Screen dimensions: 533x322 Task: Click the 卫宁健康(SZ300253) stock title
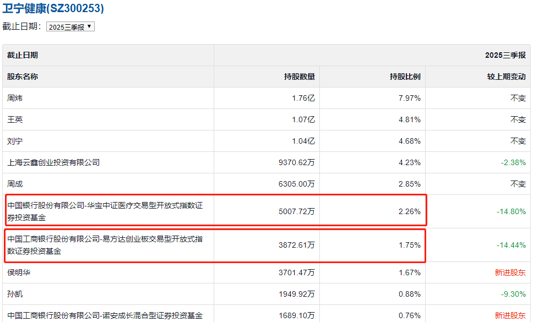tap(53, 8)
